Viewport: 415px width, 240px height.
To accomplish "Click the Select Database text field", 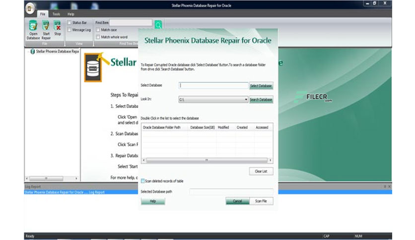I will pyautogui.click(x=213, y=85).
